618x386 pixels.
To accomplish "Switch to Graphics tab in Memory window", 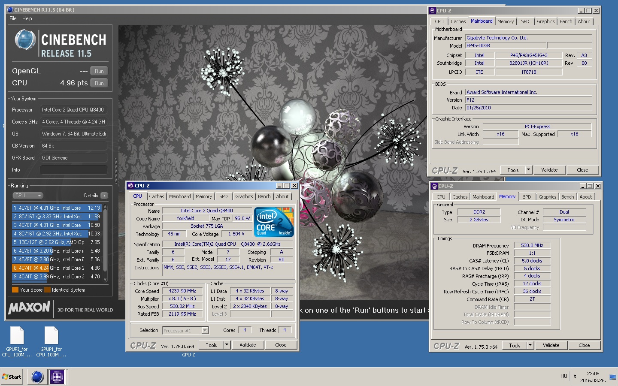I will tap(547, 197).
